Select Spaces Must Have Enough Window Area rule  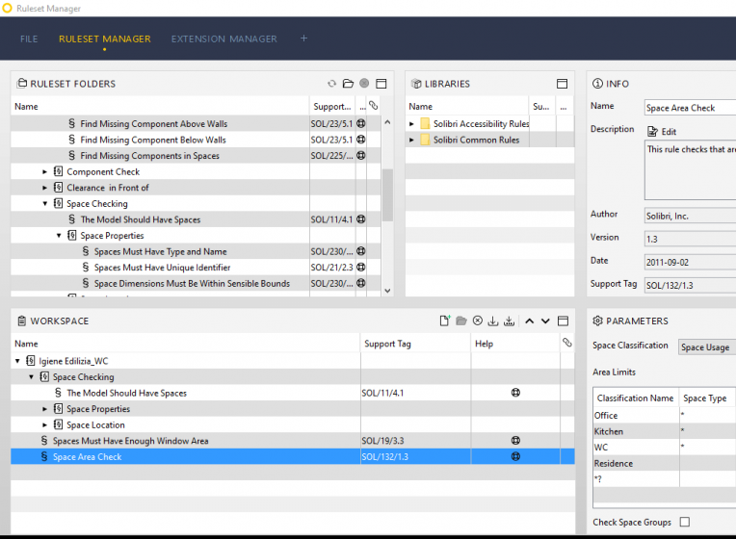(293, 441)
